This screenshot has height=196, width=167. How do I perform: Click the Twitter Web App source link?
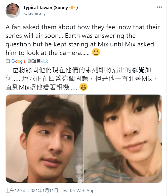[78, 191]
